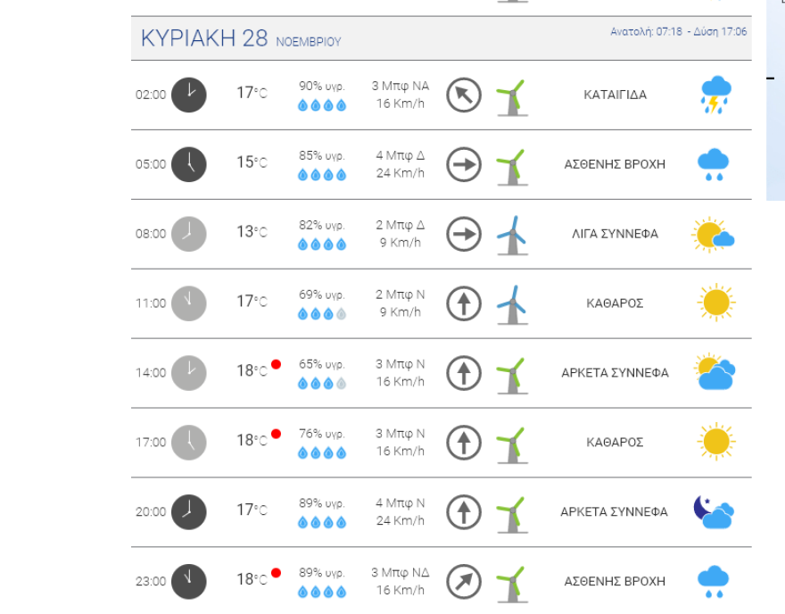Click the ΛΙΓΑ ΣΥΝΝΕΦΑ forecast label
The height and width of the screenshot is (614, 785).
pyautogui.click(x=615, y=234)
